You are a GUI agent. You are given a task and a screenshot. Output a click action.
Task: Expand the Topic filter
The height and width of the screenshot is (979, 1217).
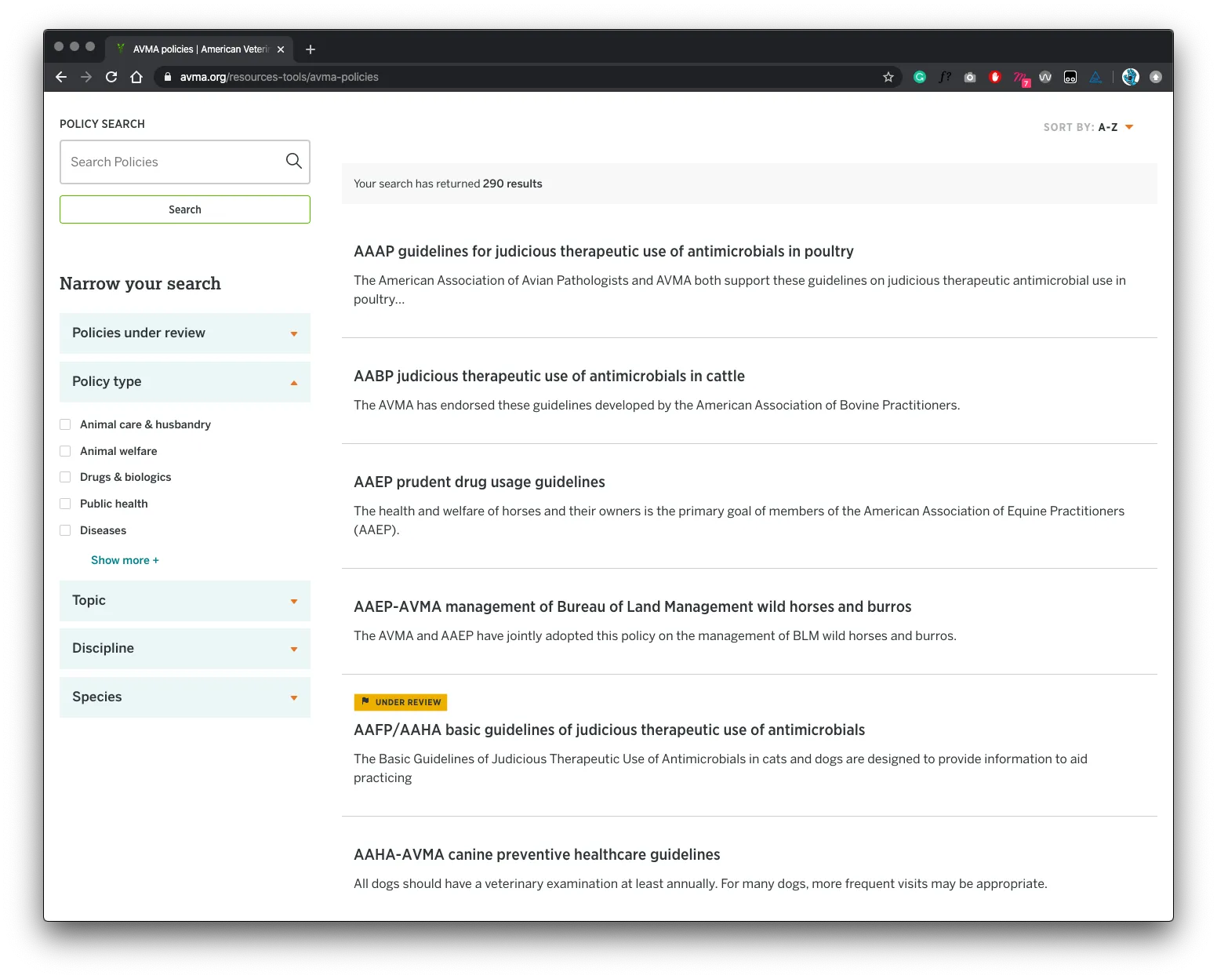(x=185, y=601)
